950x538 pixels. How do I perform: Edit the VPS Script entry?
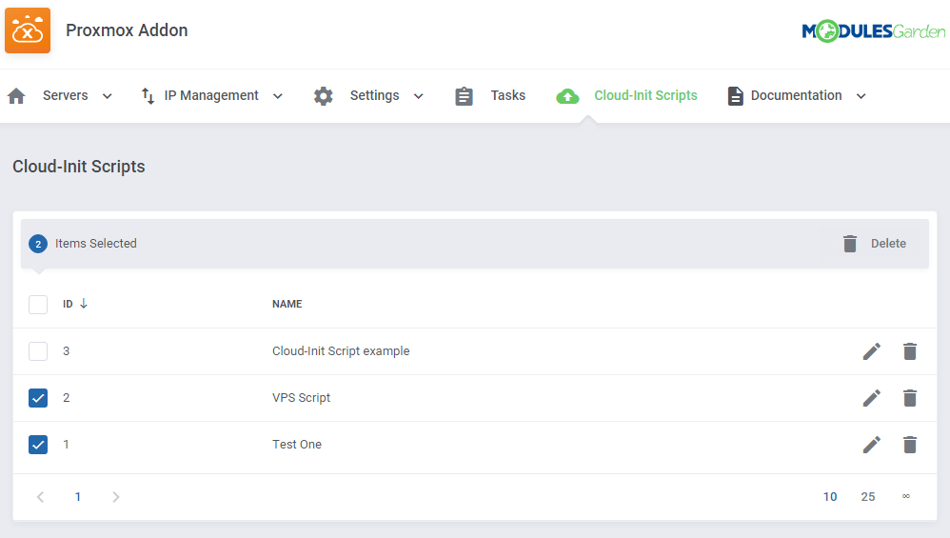(x=872, y=398)
